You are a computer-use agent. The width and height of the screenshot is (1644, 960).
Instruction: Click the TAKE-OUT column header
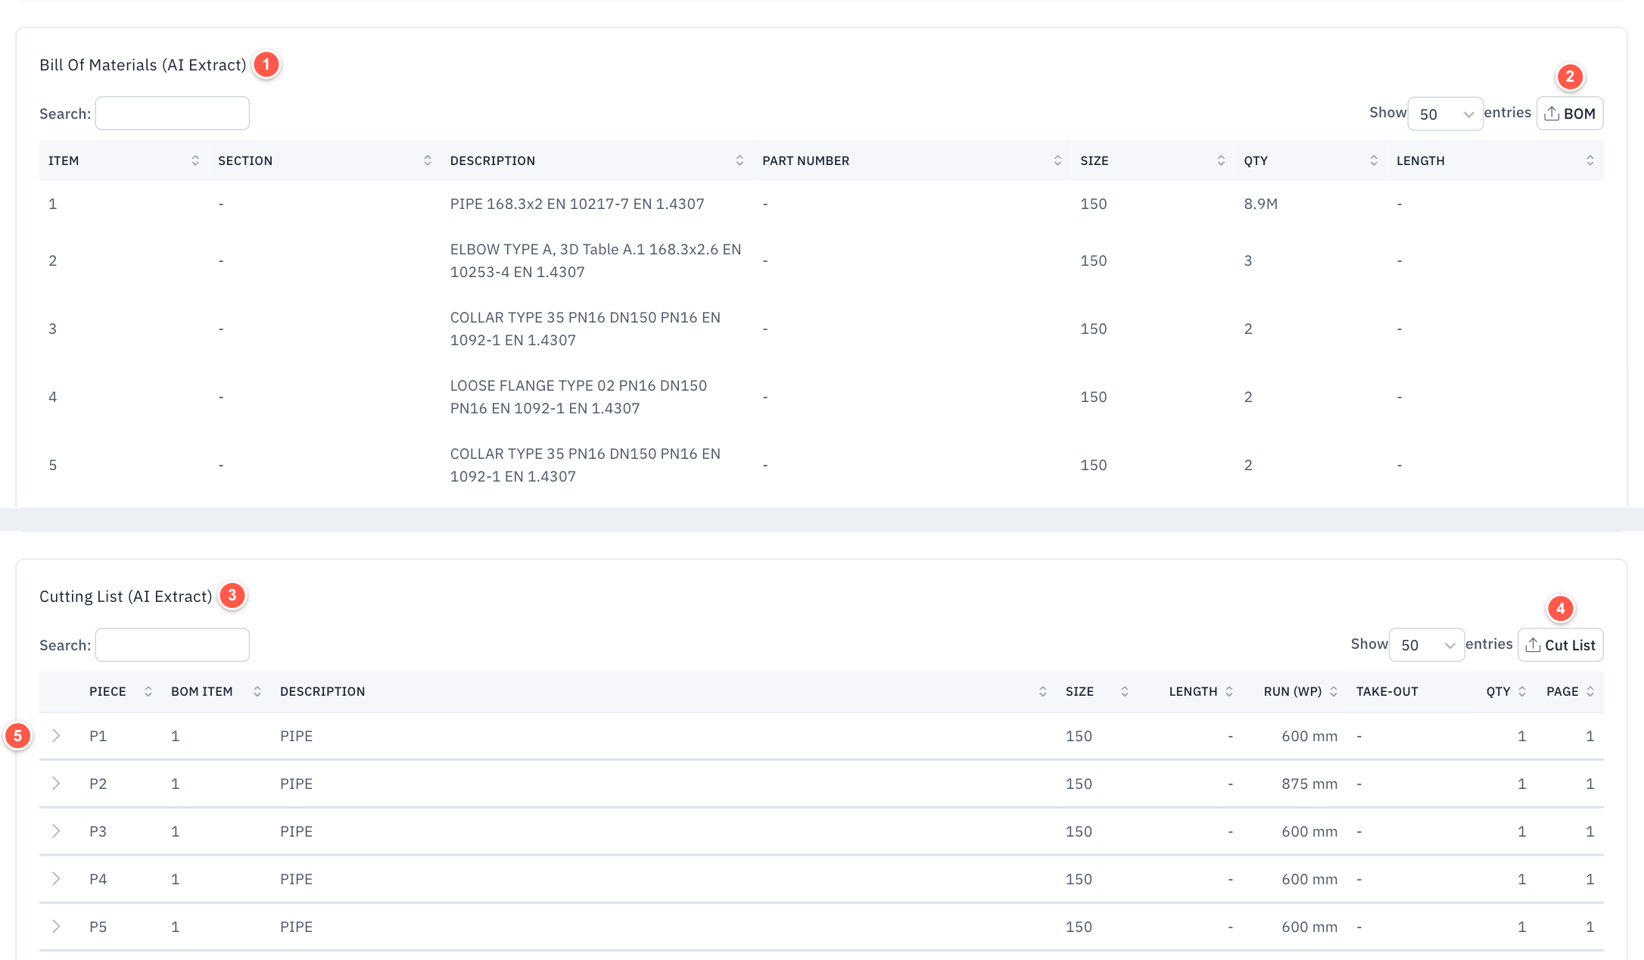click(1387, 691)
